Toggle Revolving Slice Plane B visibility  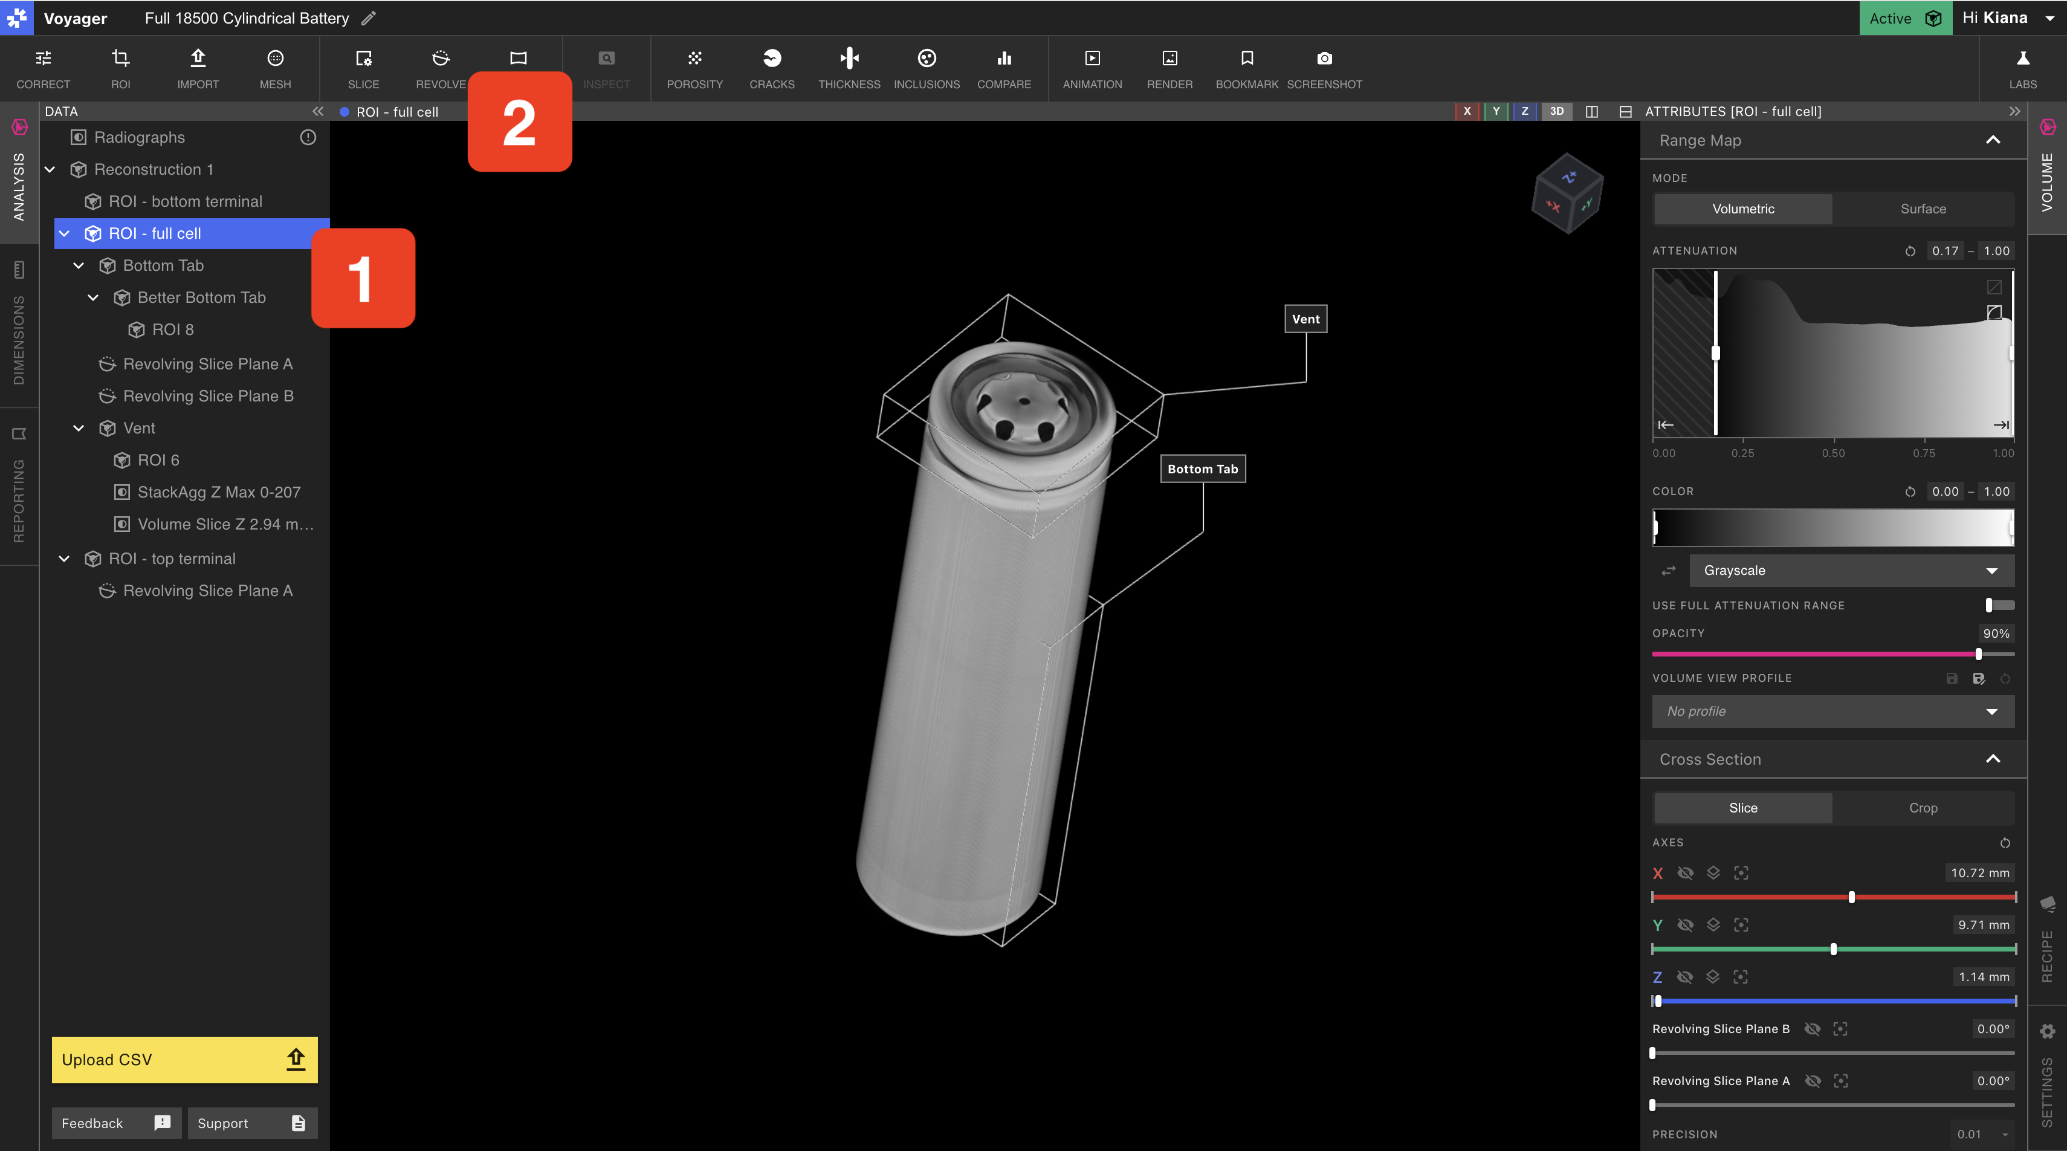pyautogui.click(x=1813, y=1029)
